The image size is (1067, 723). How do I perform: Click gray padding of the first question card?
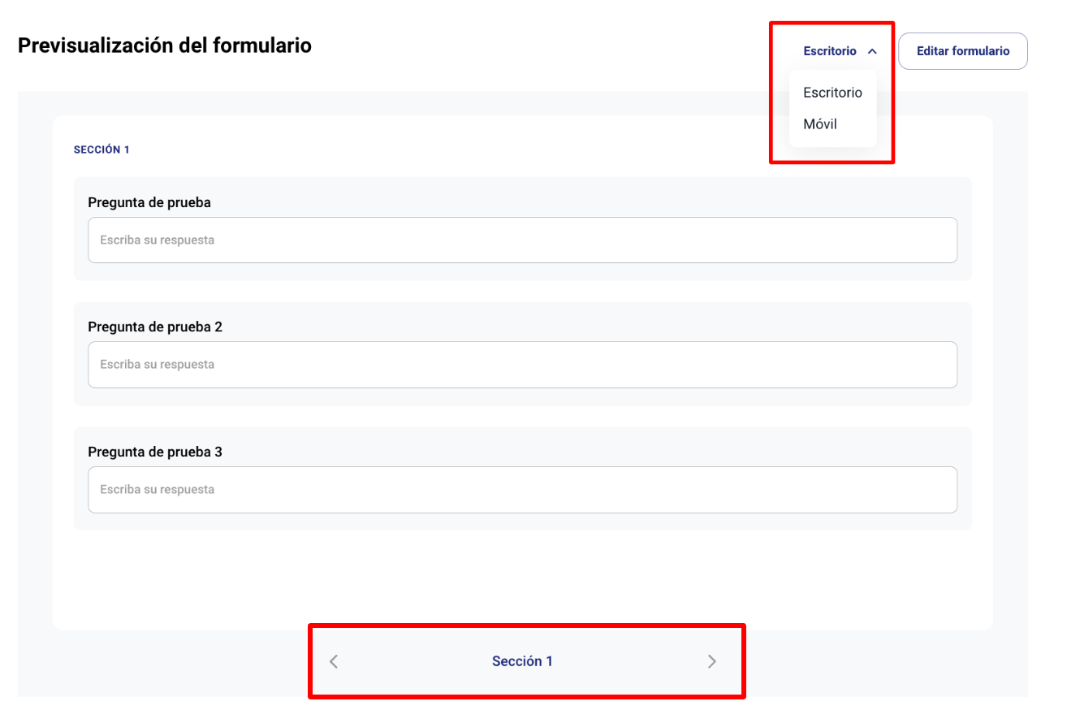[522, 272]
